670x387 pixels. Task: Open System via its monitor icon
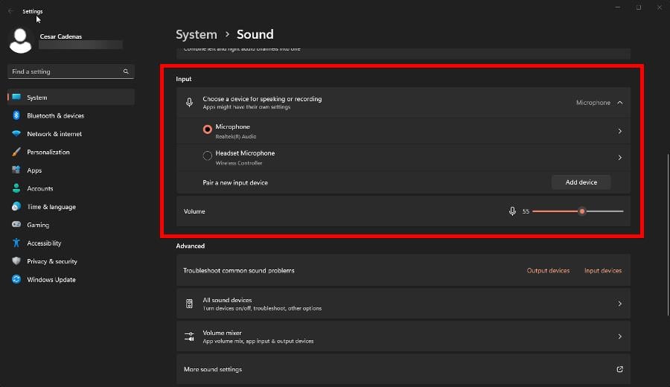tap(16, 97)
